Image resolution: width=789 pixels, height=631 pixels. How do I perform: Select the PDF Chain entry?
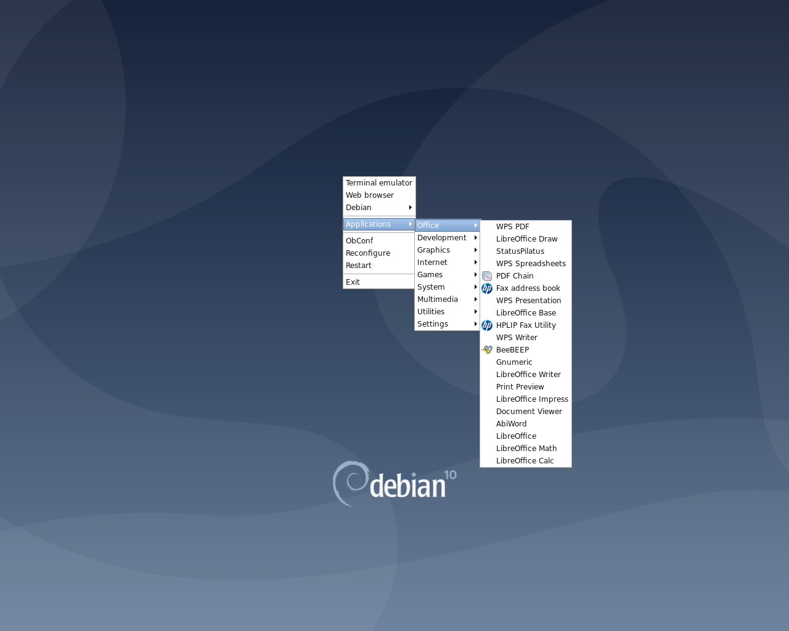[526, 276]
